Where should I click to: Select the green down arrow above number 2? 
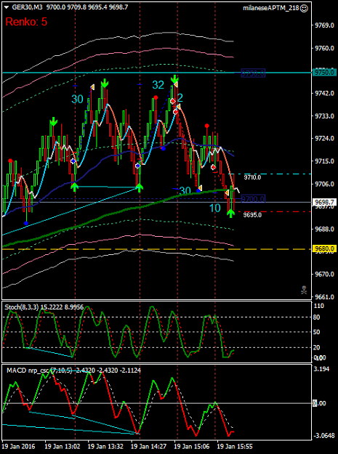[174, 78]
